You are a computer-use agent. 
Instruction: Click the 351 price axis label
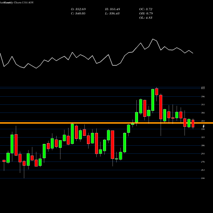203,121
